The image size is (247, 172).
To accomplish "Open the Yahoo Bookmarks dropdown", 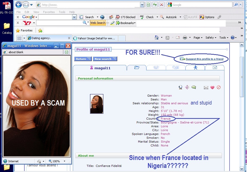I will coord(126,23).
